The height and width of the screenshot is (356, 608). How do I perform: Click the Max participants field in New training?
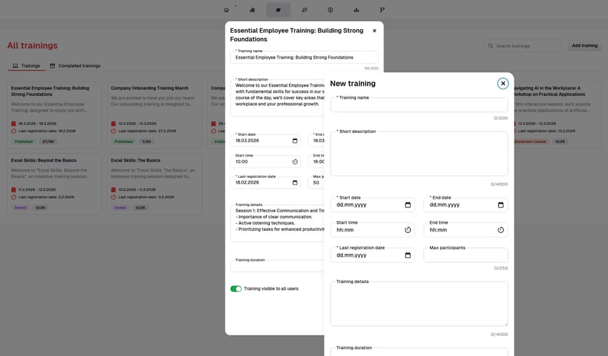466,255
